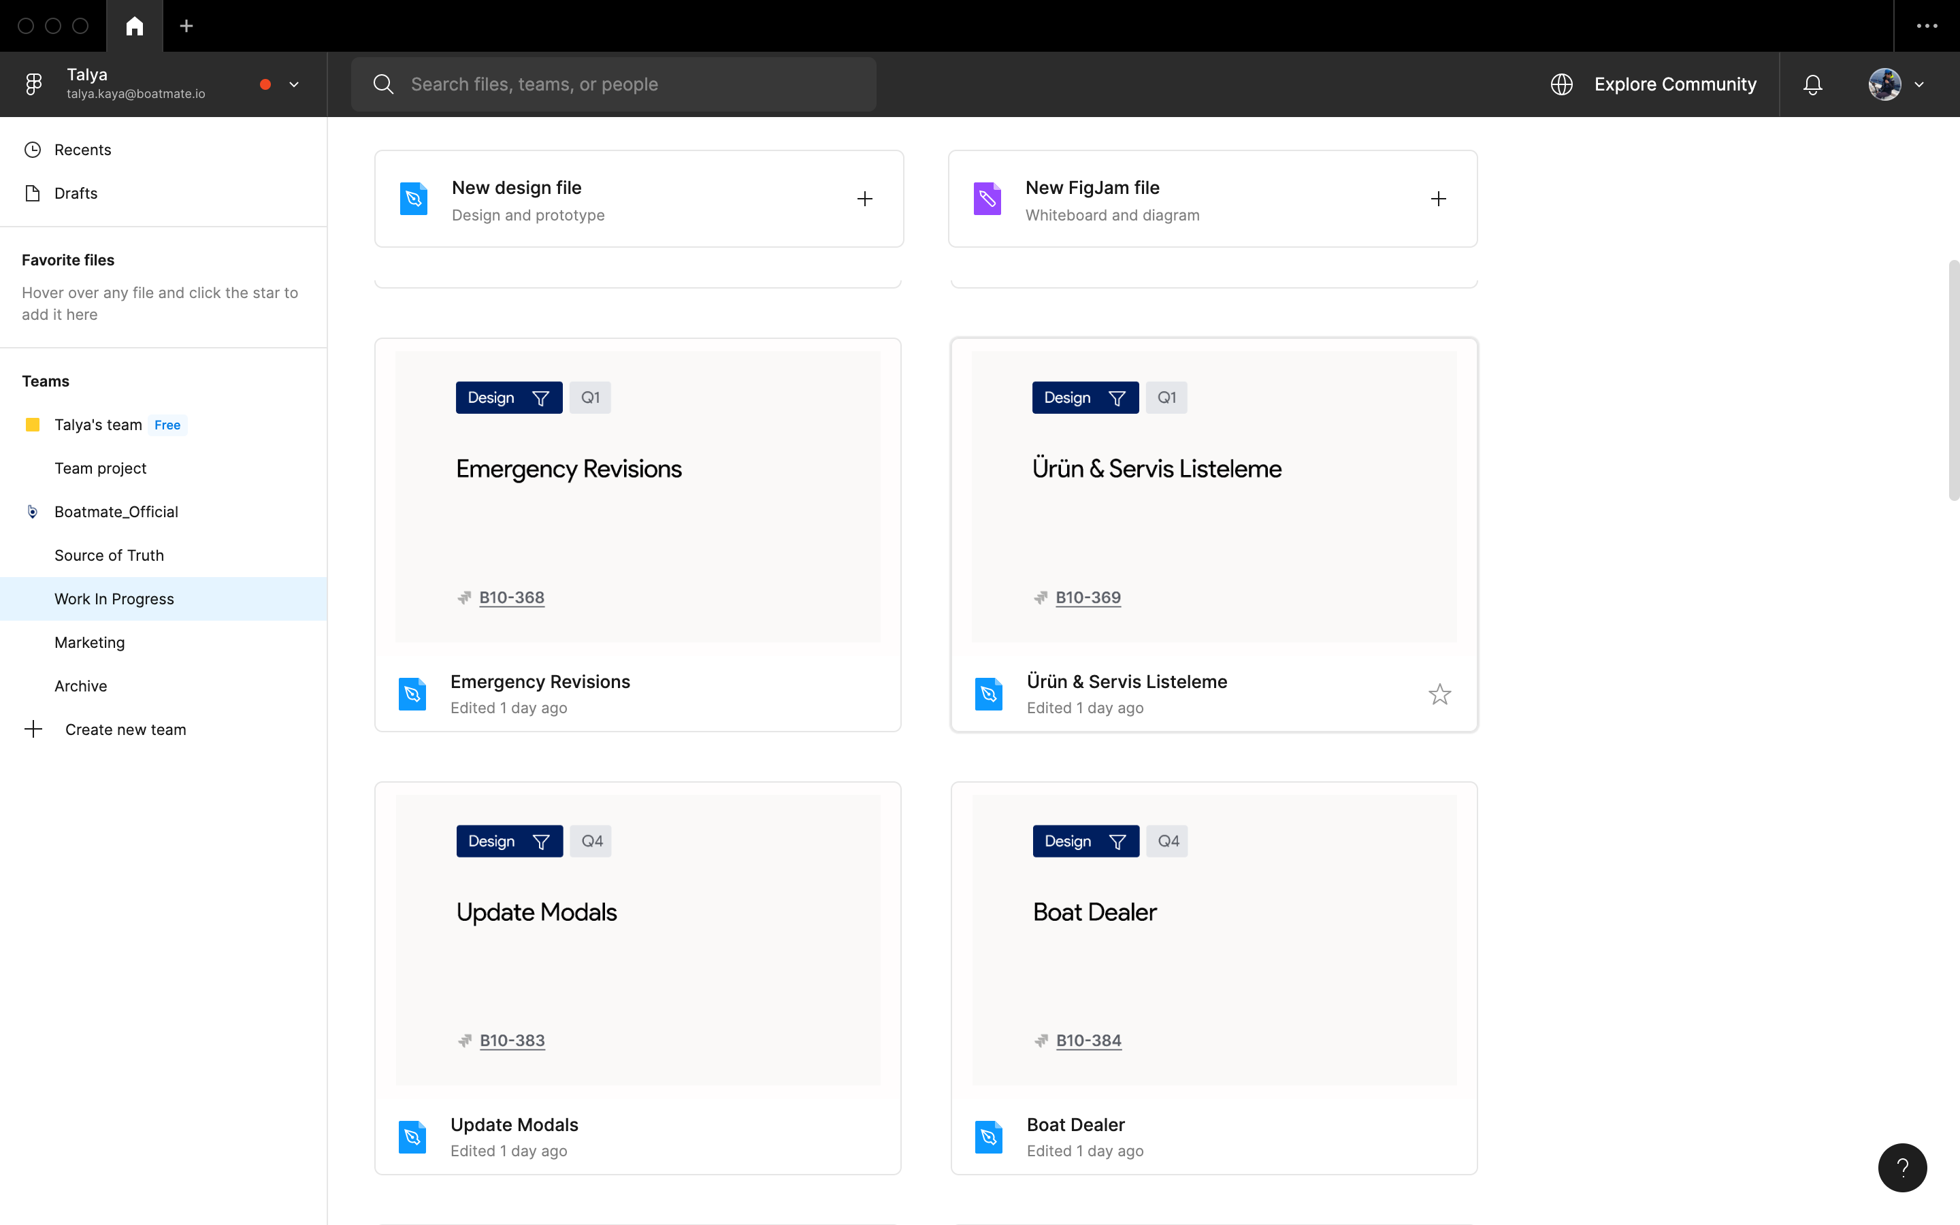Open the Marketing project
The width and height of the screenshot is (1960, 1225).
(90, 642)
